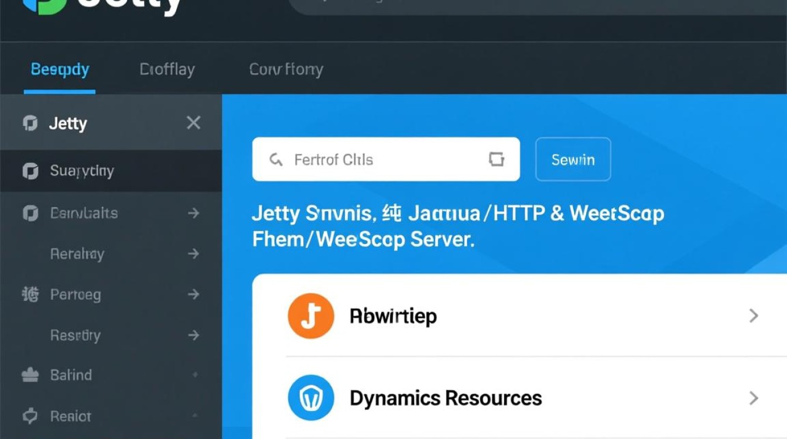Switch to the Croffiay tab
Screen dimensions: 787x439
click(x=167, y=70)
